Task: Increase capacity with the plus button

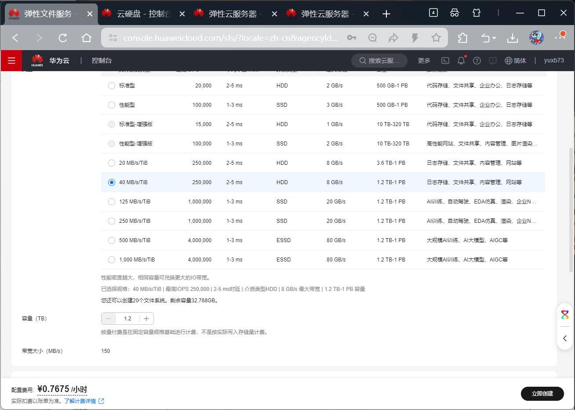Action: click(x=146, y=319)
